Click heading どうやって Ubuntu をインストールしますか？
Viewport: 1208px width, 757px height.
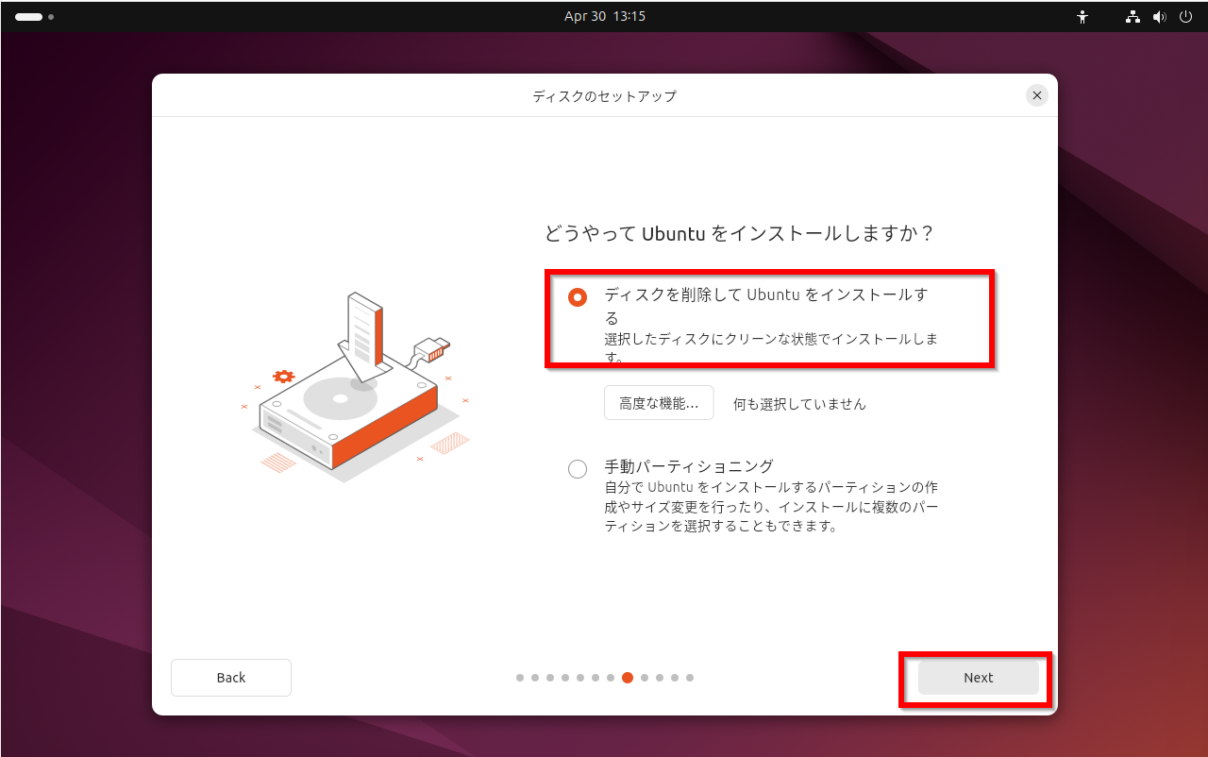point(739,233)
